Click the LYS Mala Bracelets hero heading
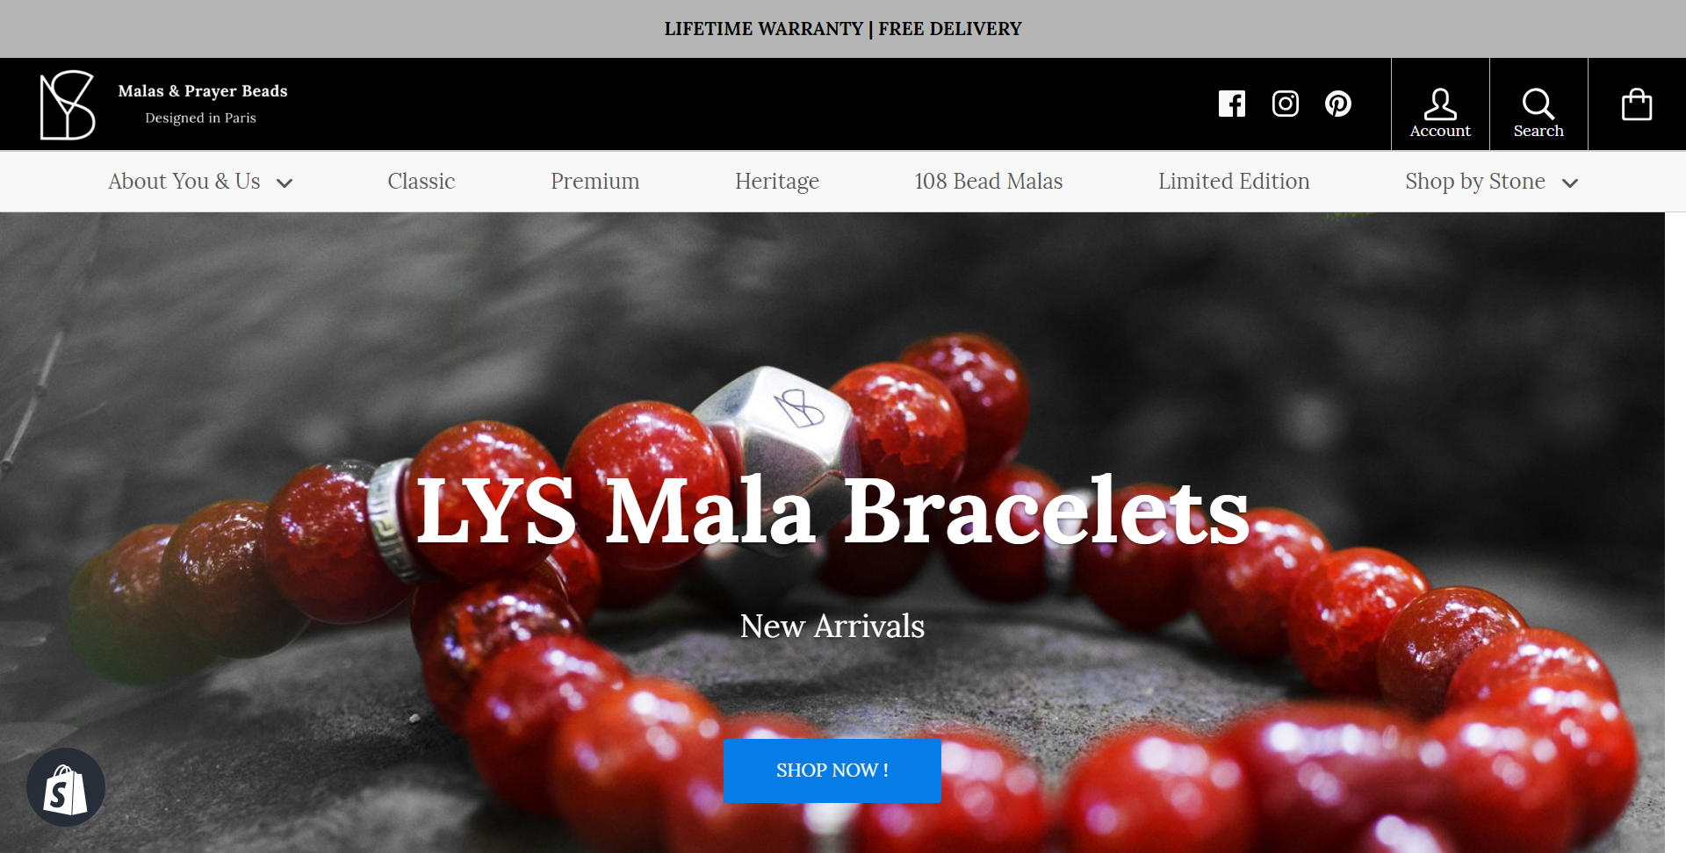 click(x=832, y=511)
